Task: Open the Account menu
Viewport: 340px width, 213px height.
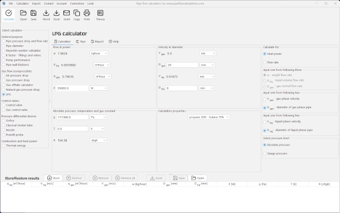Action: click(x=62, y=3)
